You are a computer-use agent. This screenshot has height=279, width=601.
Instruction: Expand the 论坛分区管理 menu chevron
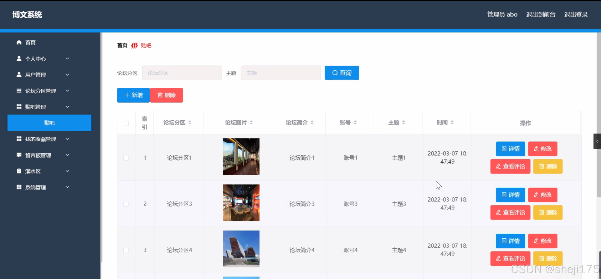(67, 91)
